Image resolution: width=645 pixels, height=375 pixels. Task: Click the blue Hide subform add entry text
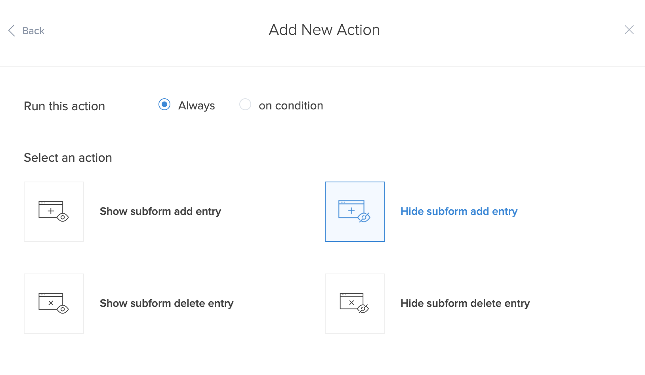click(x=459, y=212)
